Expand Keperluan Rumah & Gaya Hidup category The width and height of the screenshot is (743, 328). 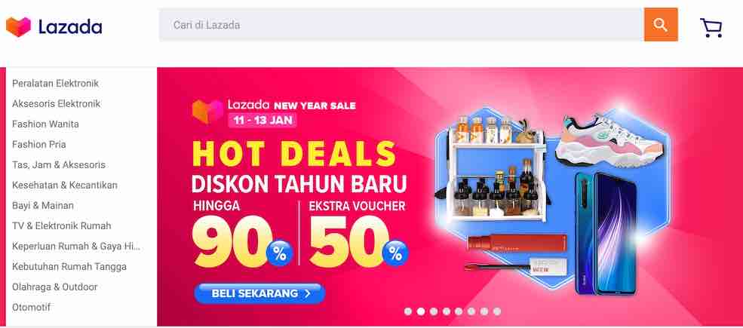[x=76, y=247]
